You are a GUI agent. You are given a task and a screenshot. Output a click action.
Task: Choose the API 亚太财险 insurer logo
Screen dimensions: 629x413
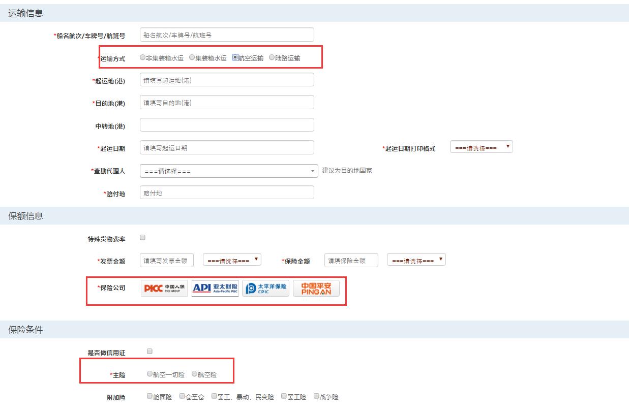(215, 288)
